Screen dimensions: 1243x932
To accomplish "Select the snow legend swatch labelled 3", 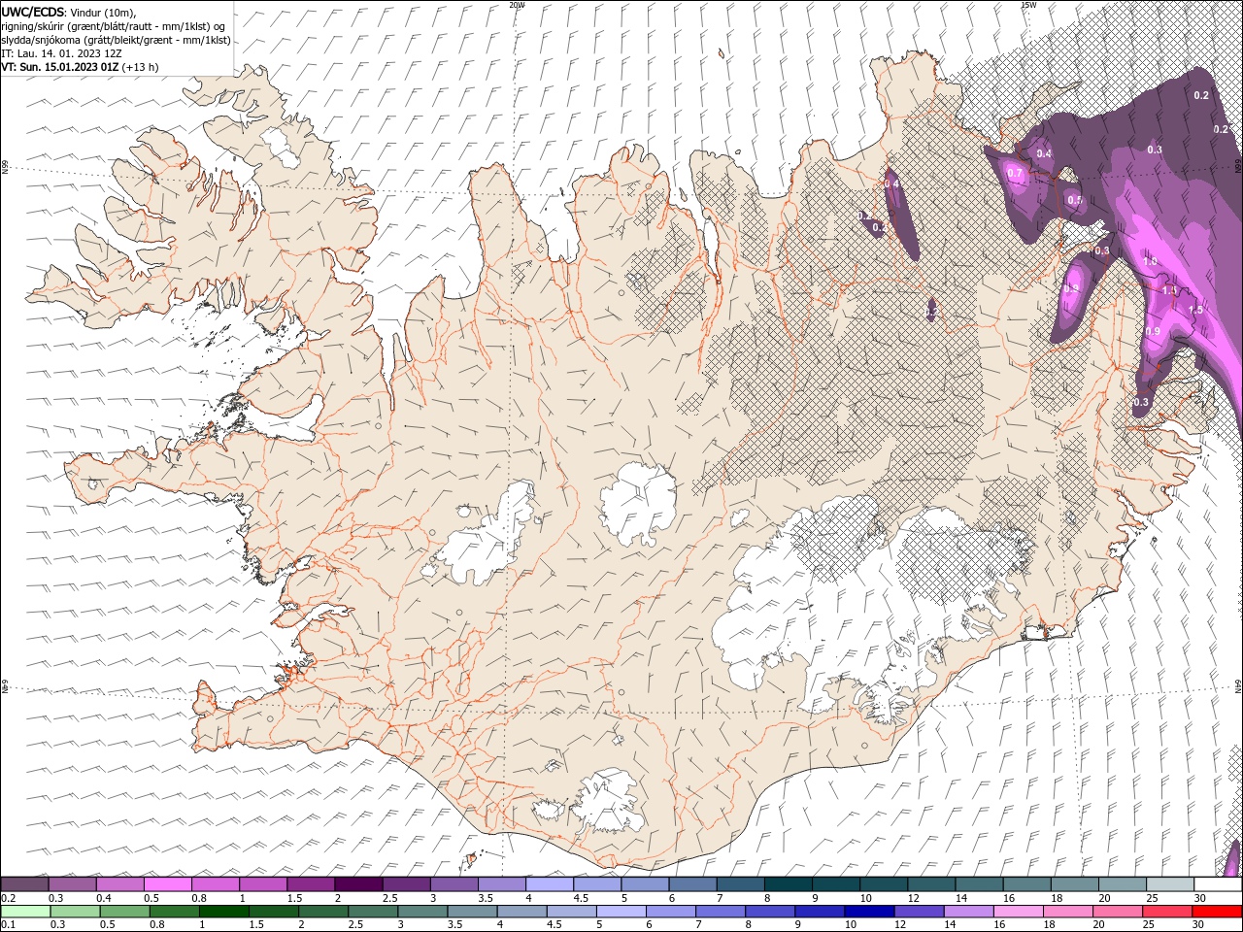I will 454,884.
